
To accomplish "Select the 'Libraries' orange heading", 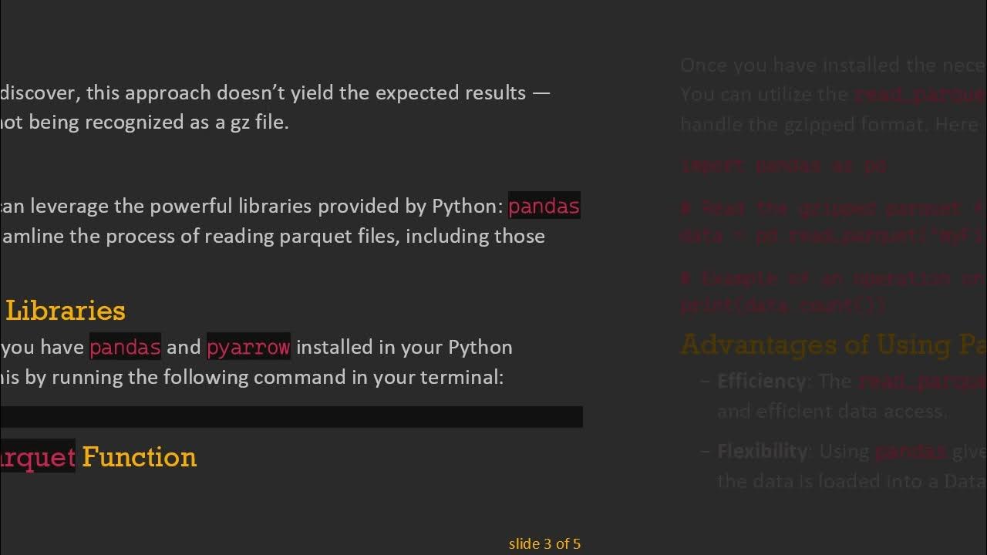I will coord(66,311).
